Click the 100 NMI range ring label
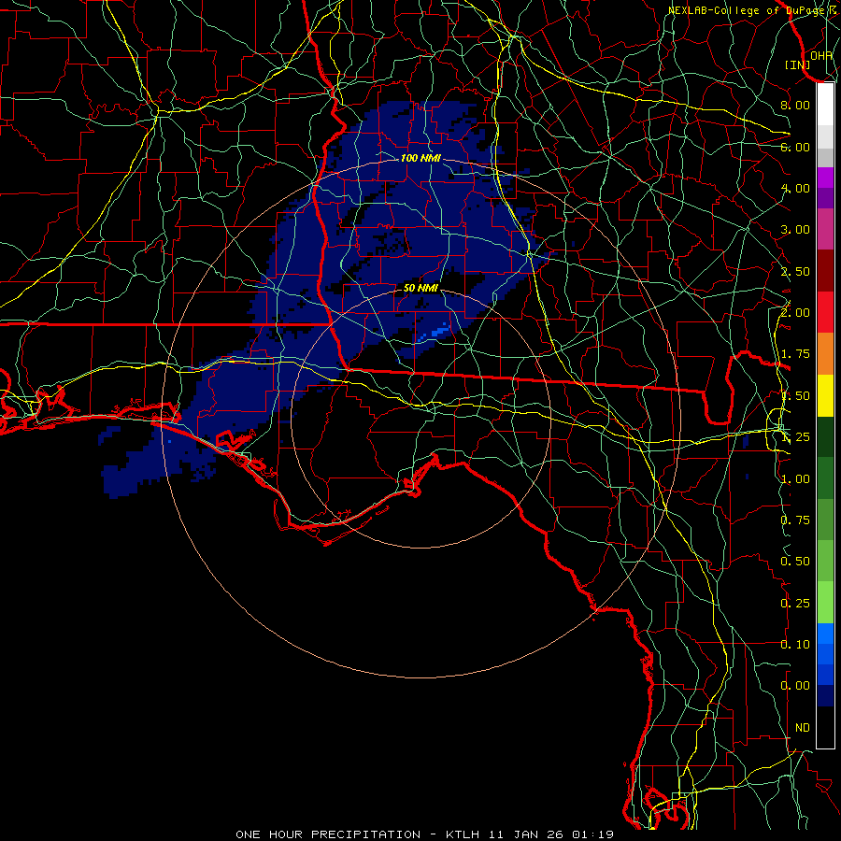 [x=420, y=158]
